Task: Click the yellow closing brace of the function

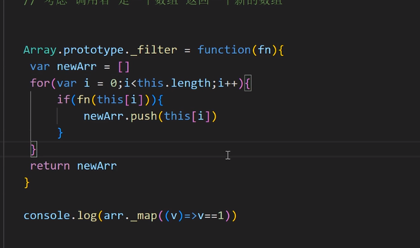Action: click(x=27, y=182)
